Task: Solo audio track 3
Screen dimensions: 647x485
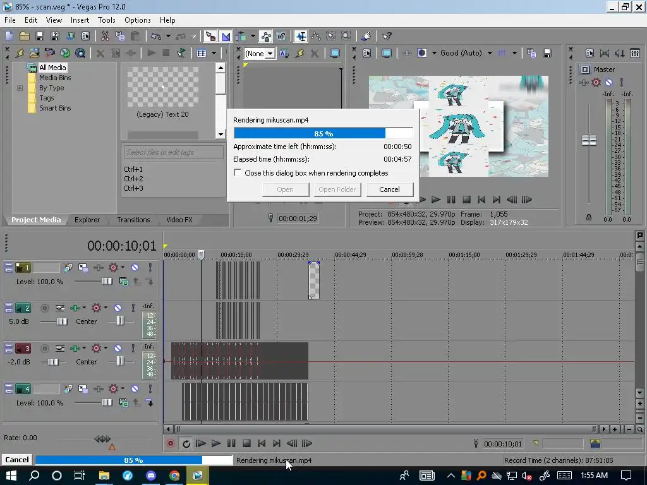Action: click(x=133, y=349)
